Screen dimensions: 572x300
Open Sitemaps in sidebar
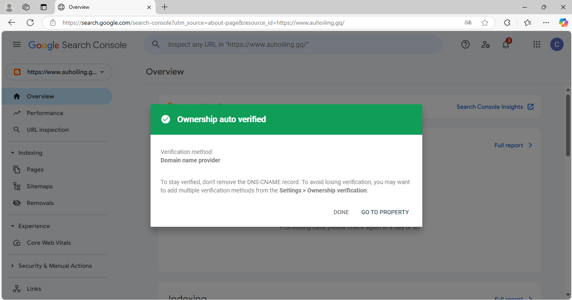point(57,186)
